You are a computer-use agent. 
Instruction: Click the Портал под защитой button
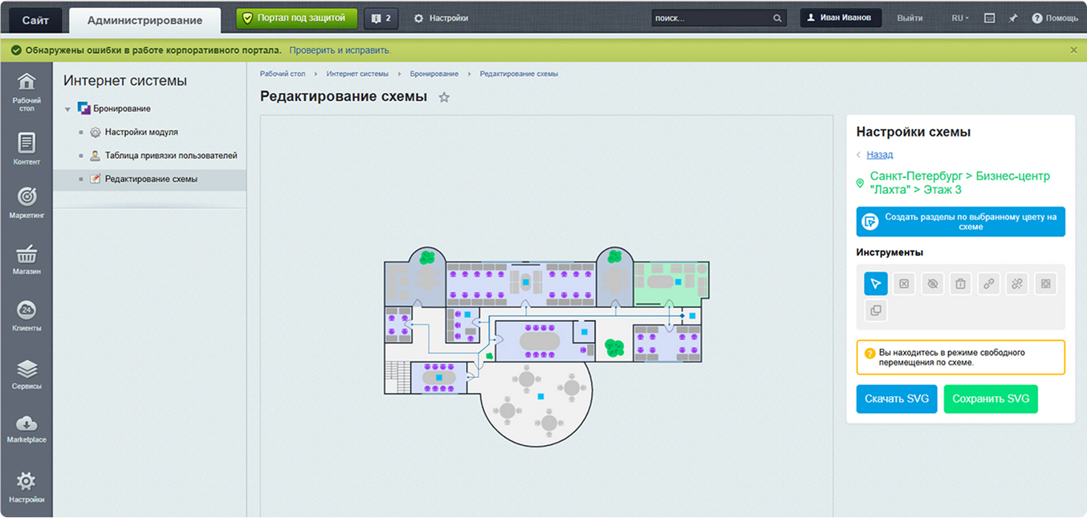297,18
